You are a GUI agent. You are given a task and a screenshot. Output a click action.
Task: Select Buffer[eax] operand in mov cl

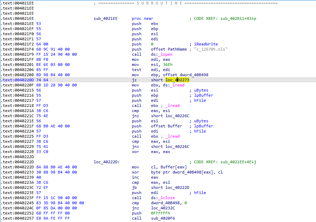pos(174,167)
